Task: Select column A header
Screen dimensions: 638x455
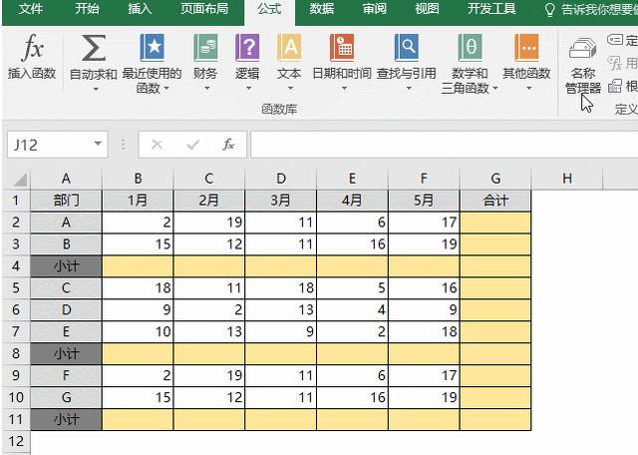Action: pyautogui.click(x=66, y=179)
